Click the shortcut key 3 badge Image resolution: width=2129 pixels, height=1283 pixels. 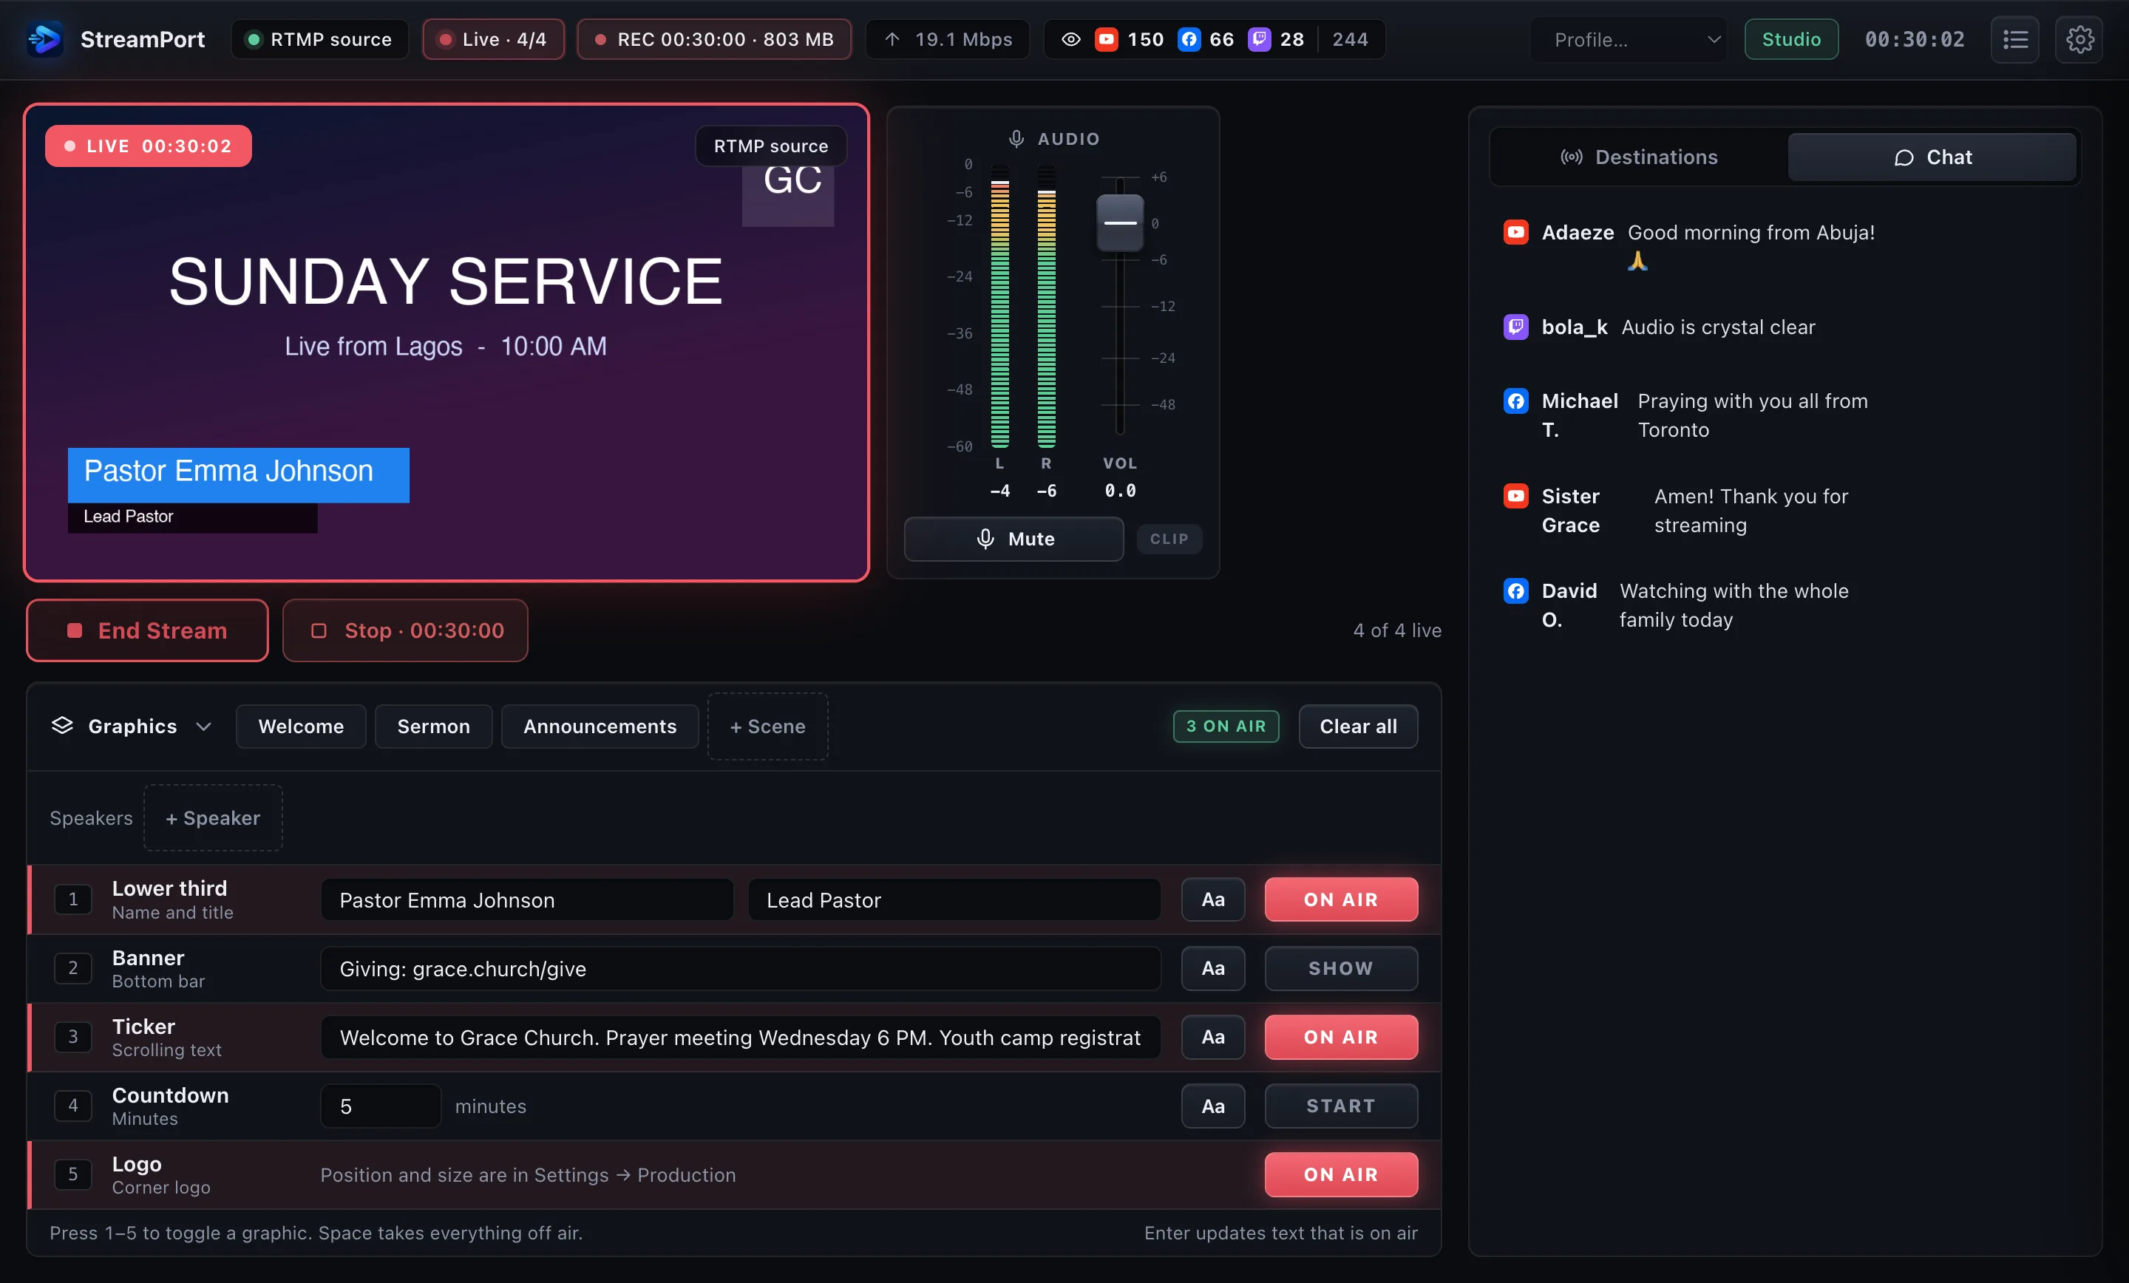[x=72, y=1037]
